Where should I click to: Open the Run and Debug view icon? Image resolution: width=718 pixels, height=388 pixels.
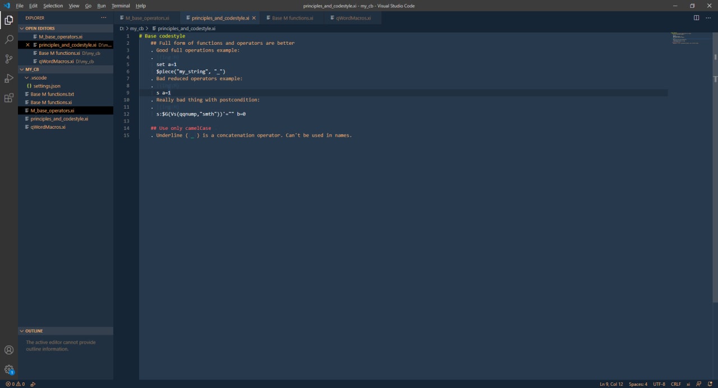point(9,78)
